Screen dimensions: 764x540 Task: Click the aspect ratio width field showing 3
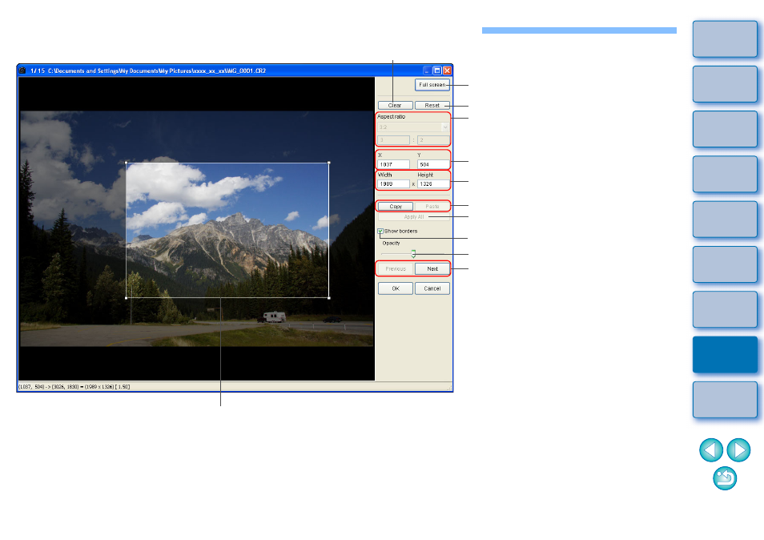point(394,140)
